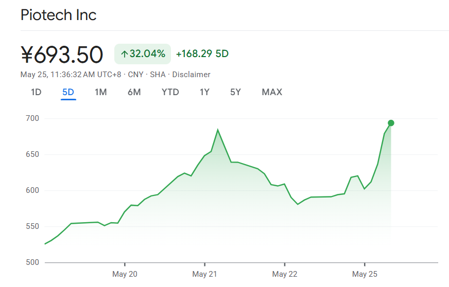Select the 1D time range tab
This screenshot has height=287, width=449.
[x=36, y=92]
